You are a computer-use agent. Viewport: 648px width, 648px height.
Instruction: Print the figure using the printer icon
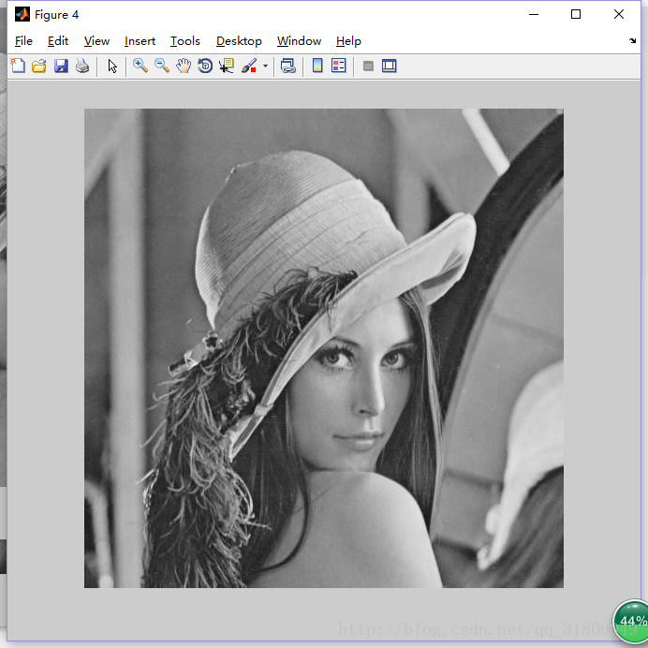pyautogui.click(x=82, y=66)
